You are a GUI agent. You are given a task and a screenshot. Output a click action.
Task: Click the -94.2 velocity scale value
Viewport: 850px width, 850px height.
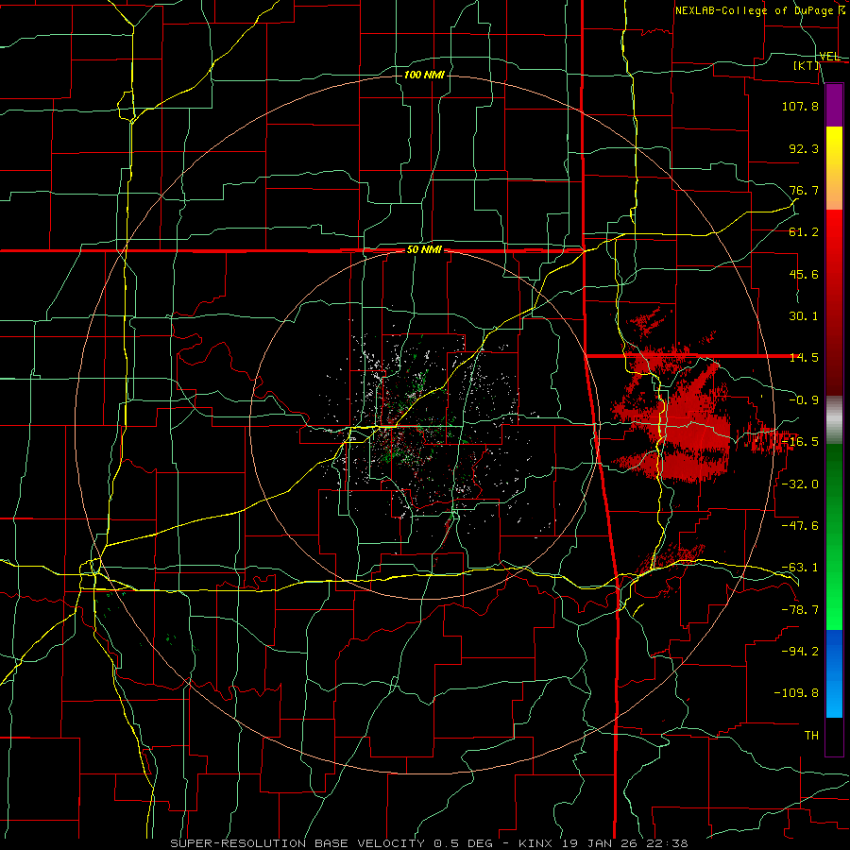(x=800, y=651)
